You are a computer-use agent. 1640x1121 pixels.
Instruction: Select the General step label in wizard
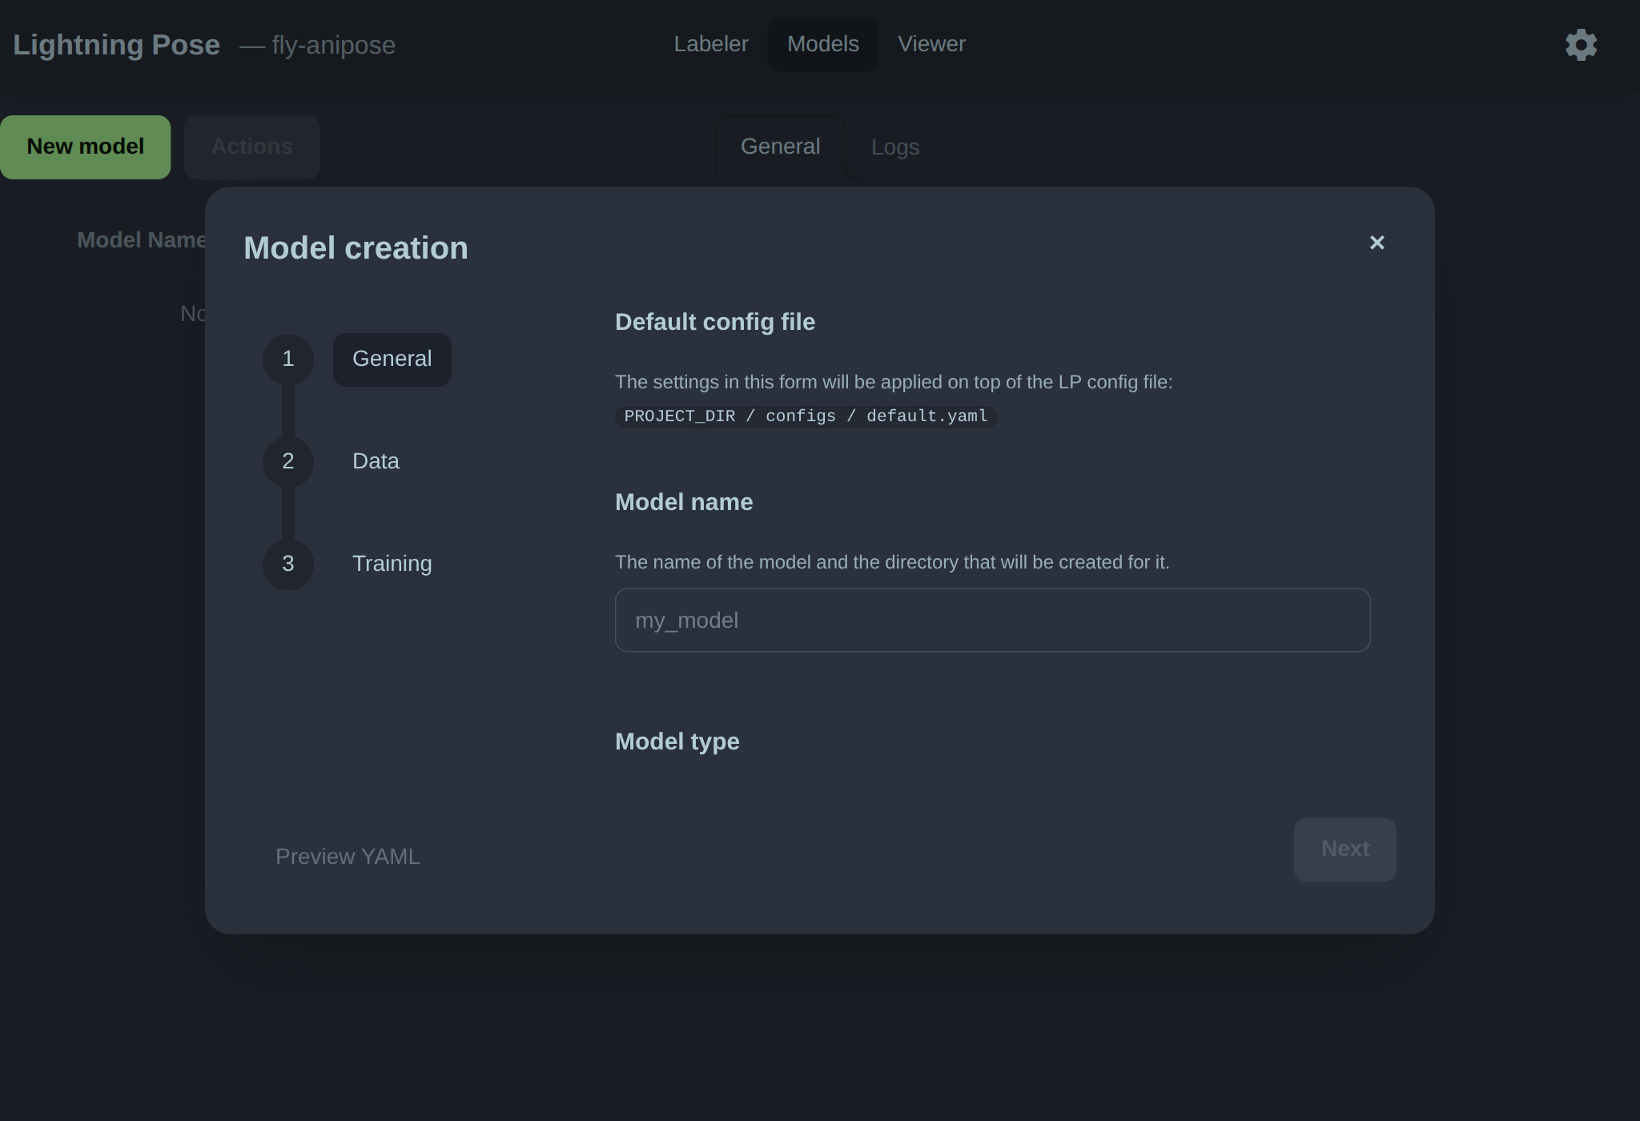coord(392,360)
